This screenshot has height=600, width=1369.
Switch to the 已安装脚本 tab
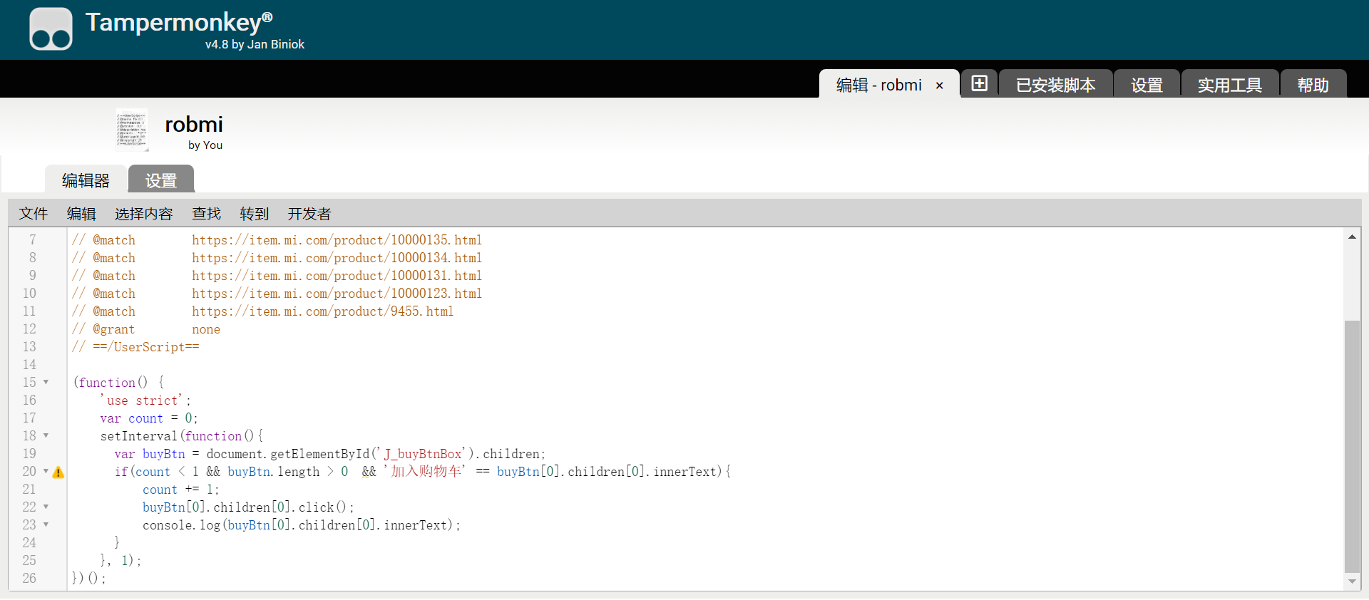pos(1055,84)
